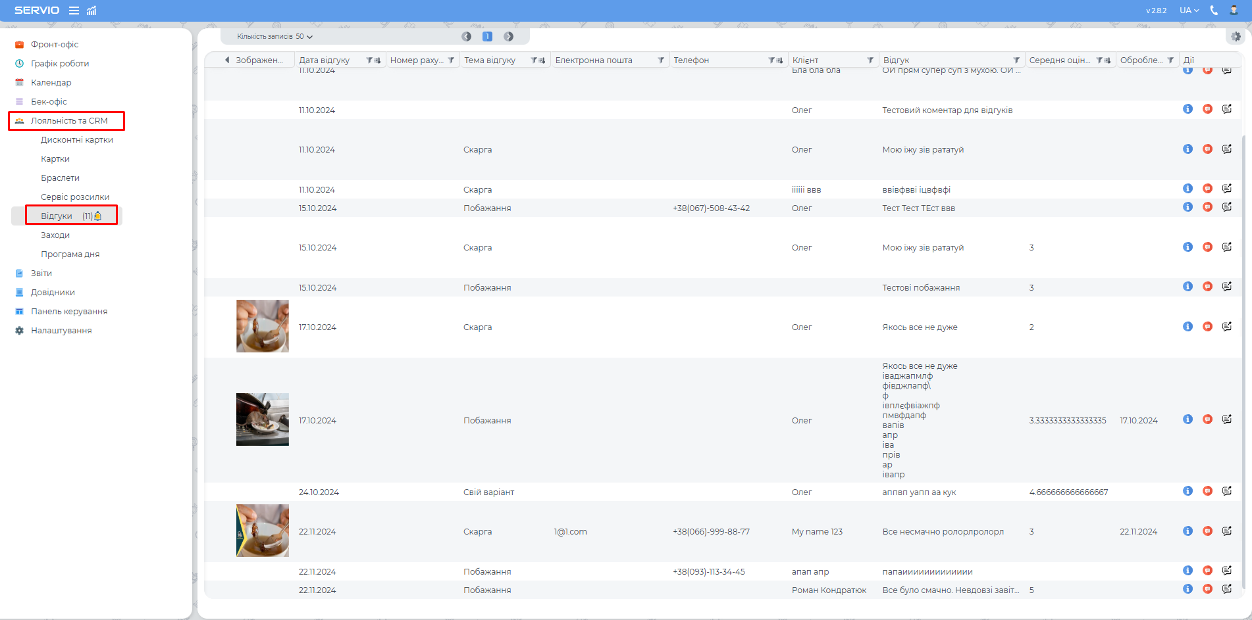Expand the UA language selector

pyautogui.click(x=1189, y=11)
